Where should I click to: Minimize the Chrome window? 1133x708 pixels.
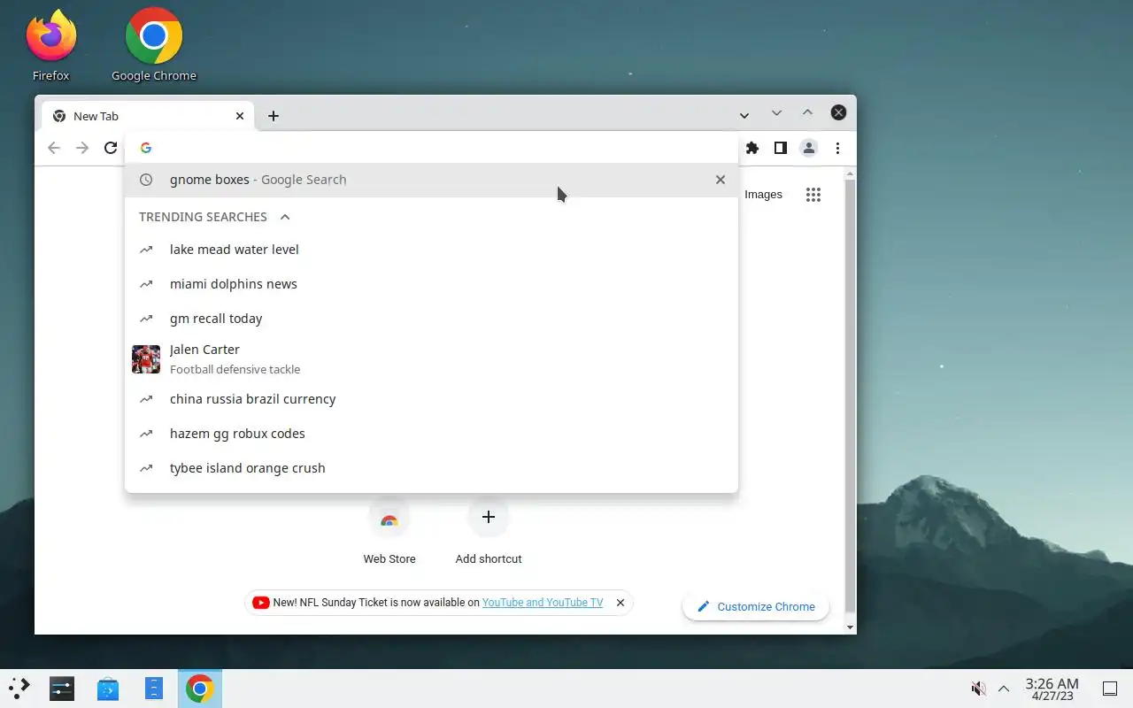pyautogui.click(x=776, y=113)
